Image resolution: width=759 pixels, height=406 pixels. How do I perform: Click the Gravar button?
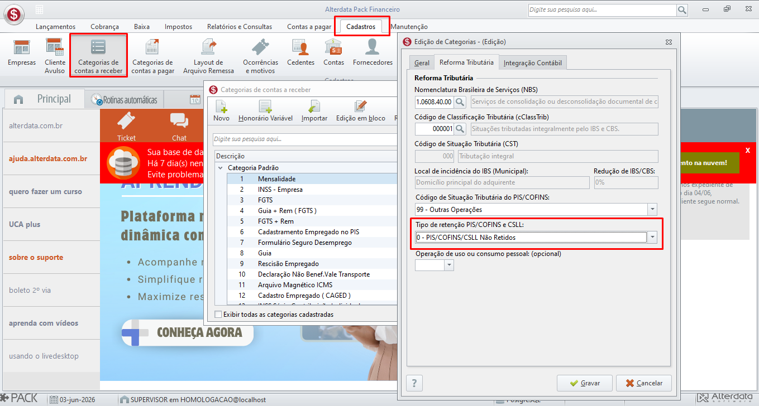pyautogui.click(x=585, y=383)
